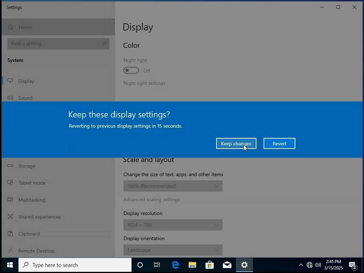Click the Clipboard icon in sidebar

pos(10,234)
